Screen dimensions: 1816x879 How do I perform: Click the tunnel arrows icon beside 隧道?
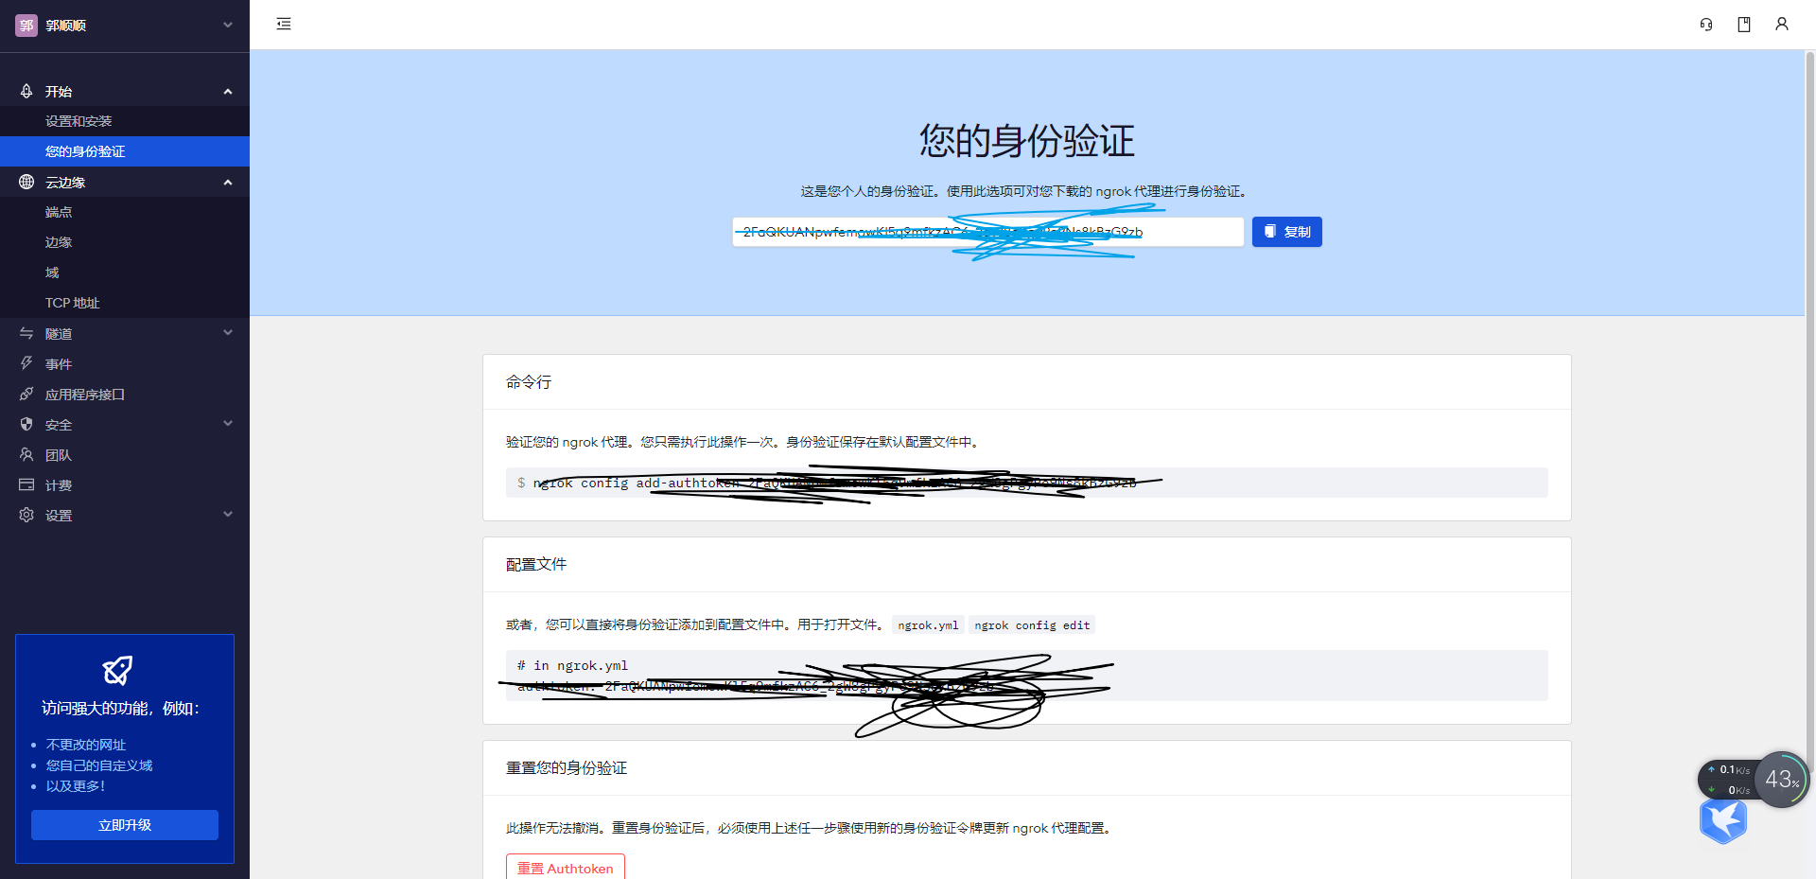click(x=26, y=333)
